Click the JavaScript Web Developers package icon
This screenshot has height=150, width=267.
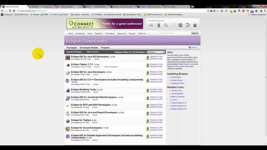tap(68, 98)
